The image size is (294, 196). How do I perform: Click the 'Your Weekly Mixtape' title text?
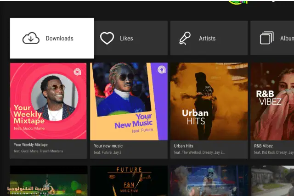click(x=31, y=145)
